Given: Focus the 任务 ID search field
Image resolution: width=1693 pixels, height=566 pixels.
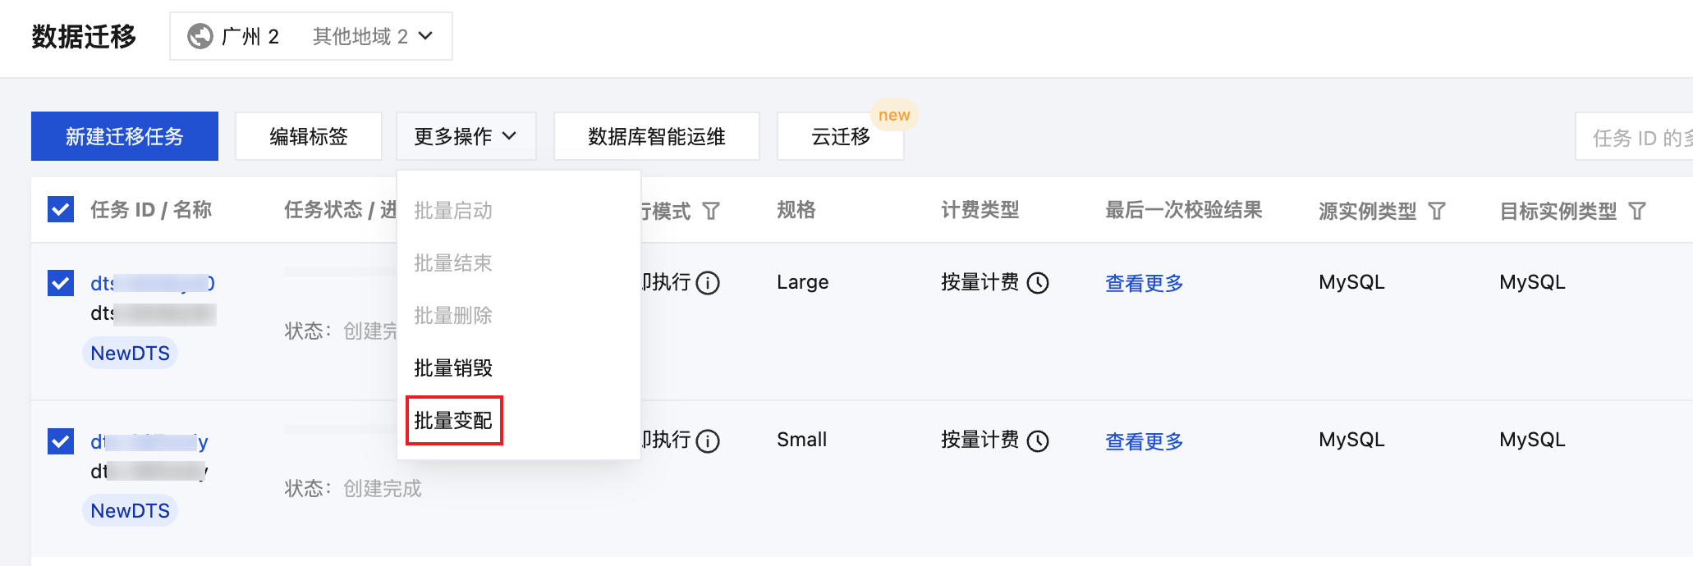Looking at the screenshot, I should [1638, 138].
